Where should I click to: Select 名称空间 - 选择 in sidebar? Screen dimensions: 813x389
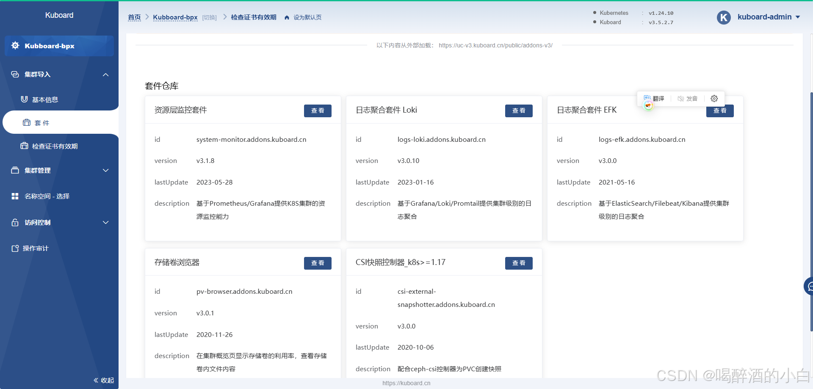[x=47, y=196]
